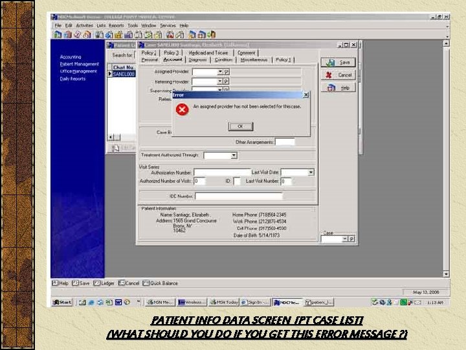Click the Help button in the Case window
466x350 pixels.
click(338, 87)
